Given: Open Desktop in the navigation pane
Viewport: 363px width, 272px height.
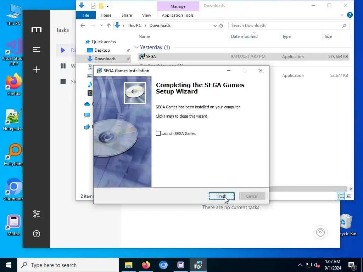Looking at the screenshot, I should click(102, 50).
